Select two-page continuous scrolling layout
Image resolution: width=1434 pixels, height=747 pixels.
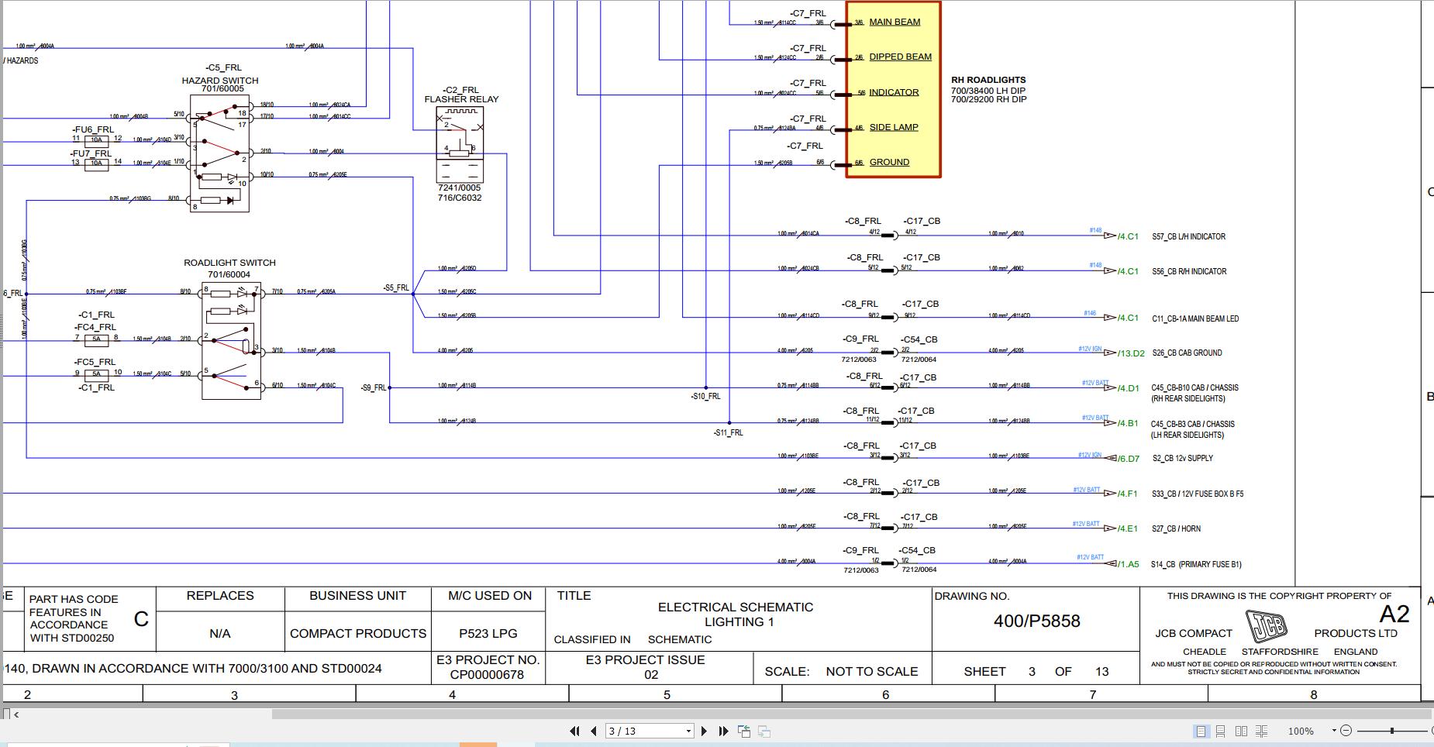pos(1263,730)
